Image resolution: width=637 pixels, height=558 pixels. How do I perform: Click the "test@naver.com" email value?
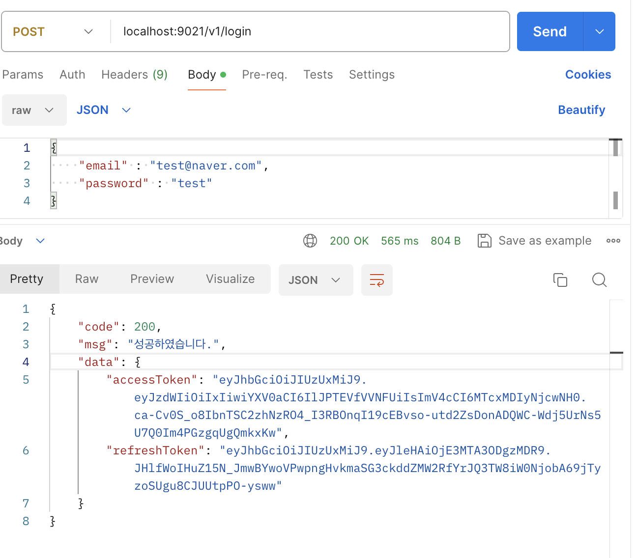coord(206,166)
